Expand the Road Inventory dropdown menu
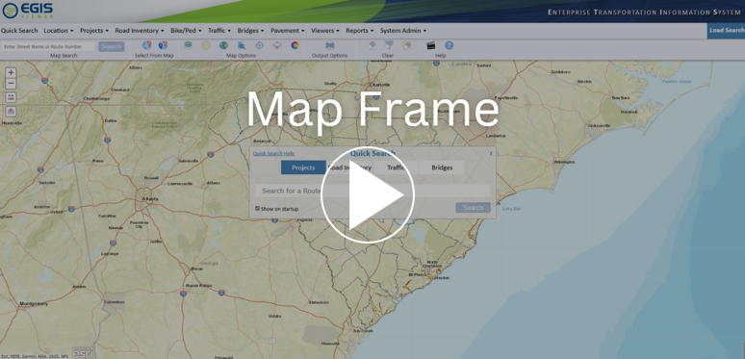Image resolution: width=745 pixels, height=359 pixels. pos(140,31)
